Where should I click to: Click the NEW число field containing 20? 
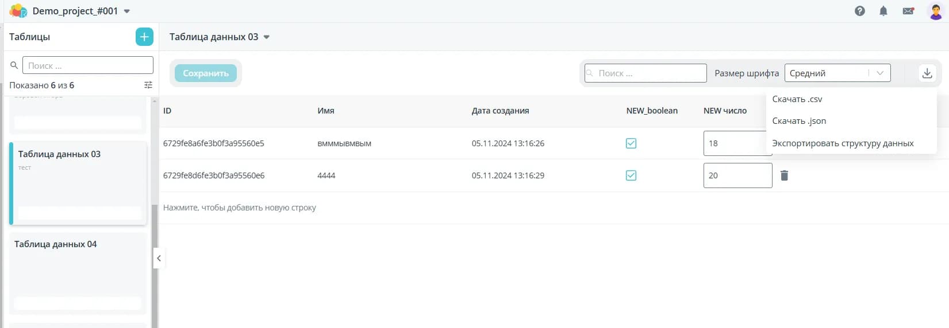pos(737,175)
